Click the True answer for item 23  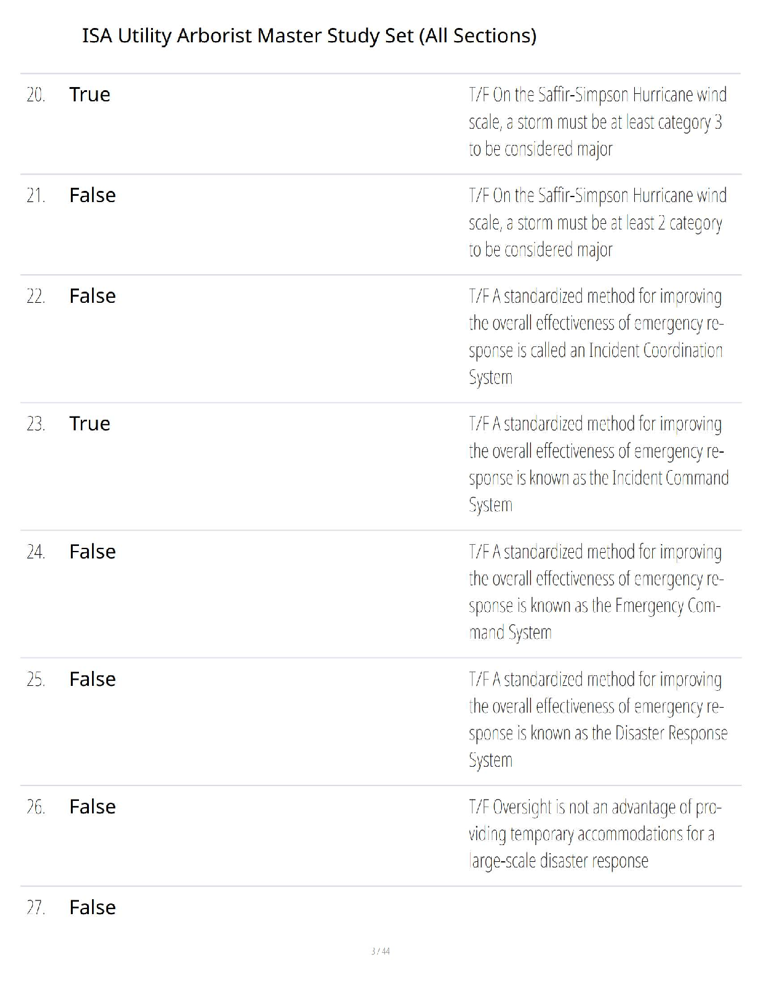point(90,423)
